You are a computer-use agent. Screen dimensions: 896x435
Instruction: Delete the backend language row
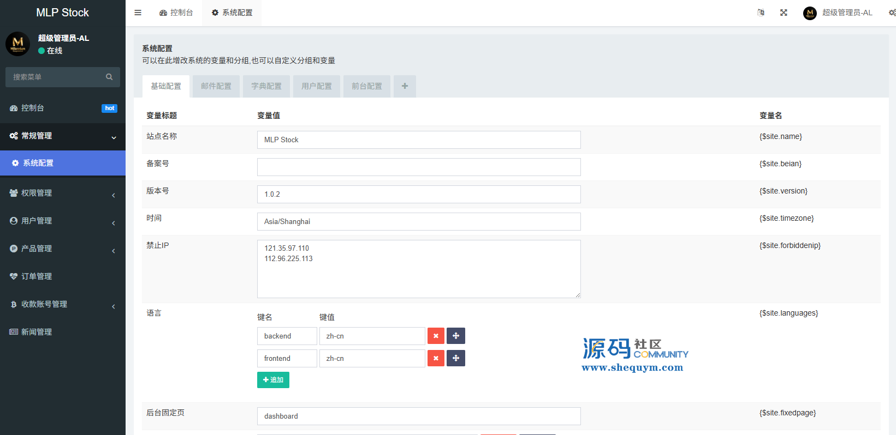click(436, 336)
